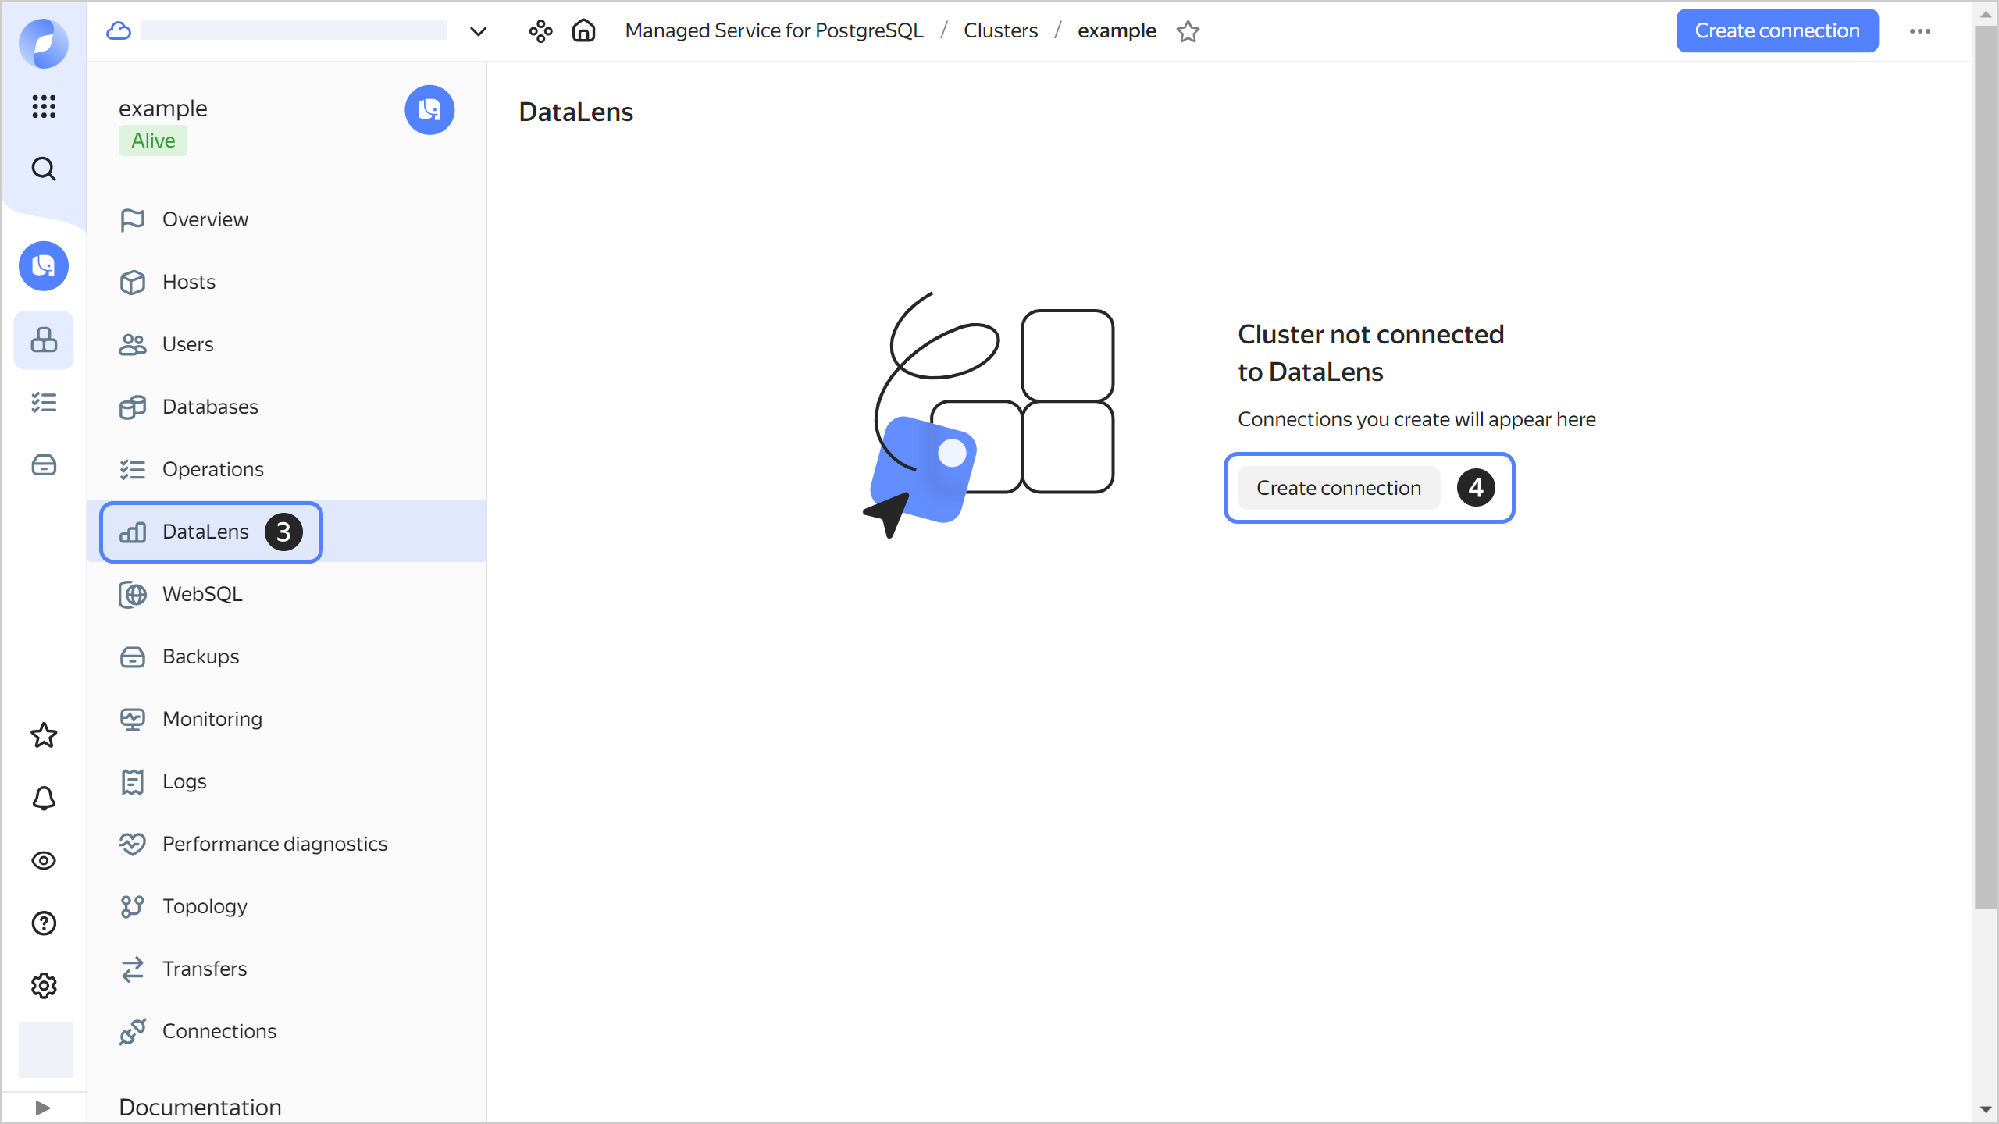Go to Performance diagnostics section

274,844
